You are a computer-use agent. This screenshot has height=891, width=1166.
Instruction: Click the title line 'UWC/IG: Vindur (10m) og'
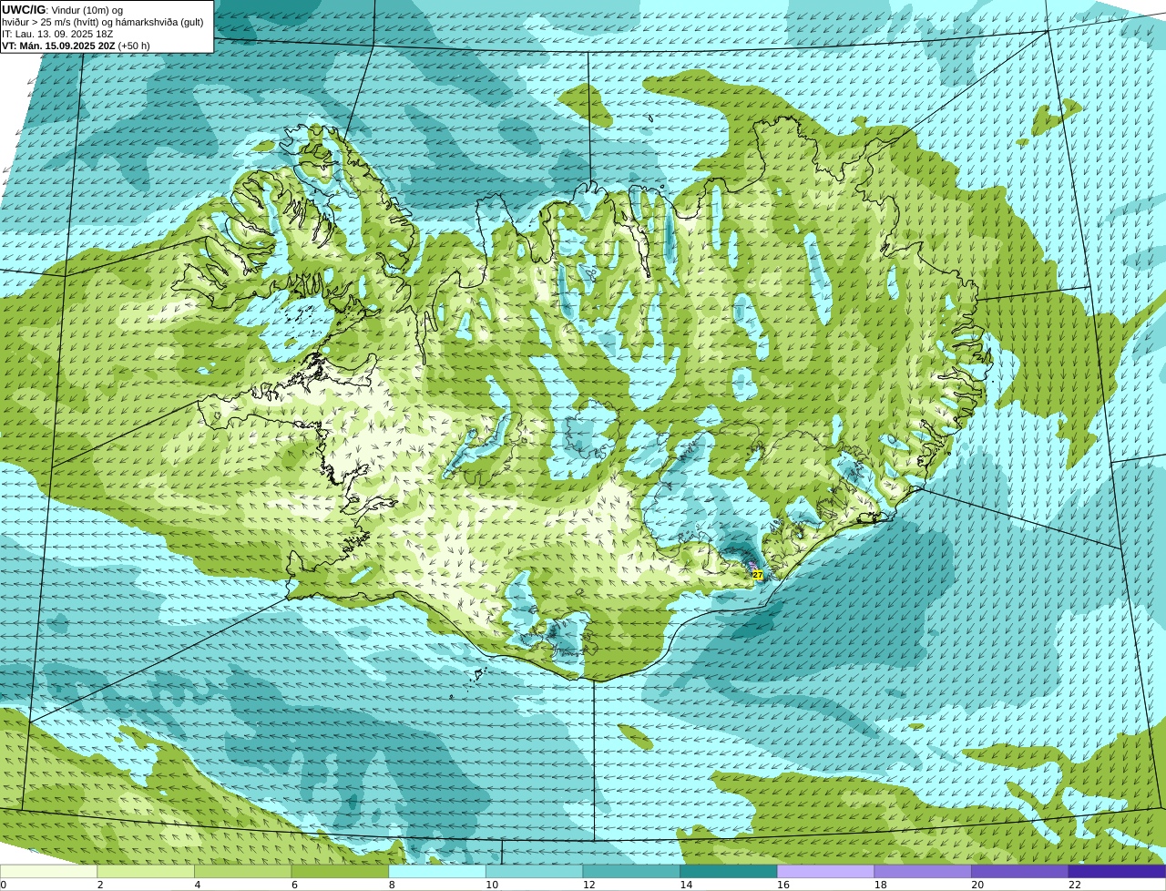point(62,10)
